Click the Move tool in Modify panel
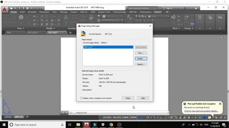 42,16
